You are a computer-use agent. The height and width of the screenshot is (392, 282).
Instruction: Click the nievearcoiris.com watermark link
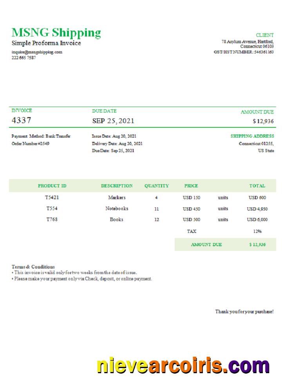tap(183, 366)
